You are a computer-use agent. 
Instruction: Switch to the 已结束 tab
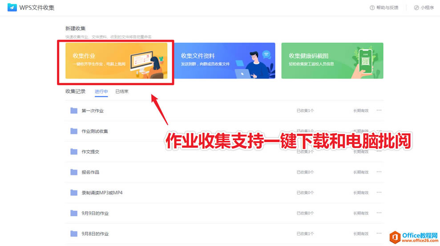(122, 91)
